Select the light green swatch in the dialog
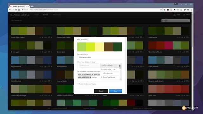The width and height of the screenshot is (203, 114). click(82, 47)
